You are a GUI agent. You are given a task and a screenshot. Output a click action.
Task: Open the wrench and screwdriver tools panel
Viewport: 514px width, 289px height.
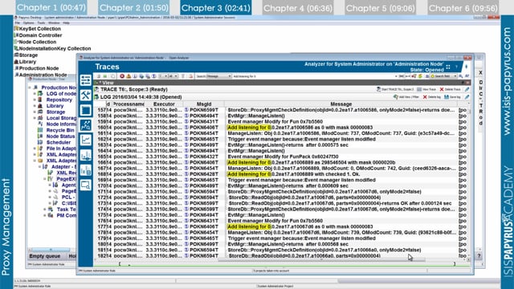tap(86, 96)
